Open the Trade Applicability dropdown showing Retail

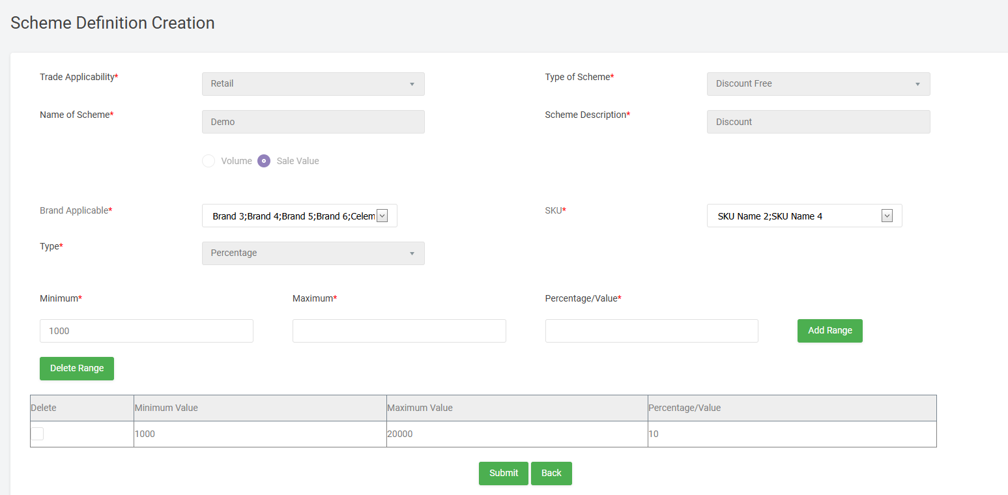[x=313, y=84]
